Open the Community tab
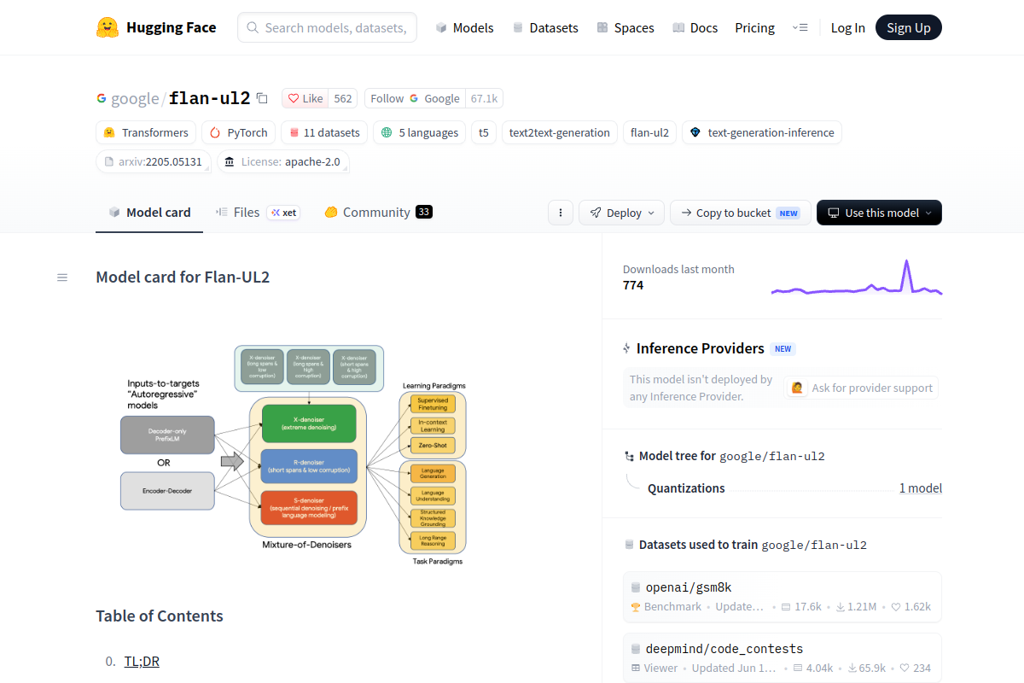The height and width of the screenshot is (683, 1024). (379, 212)
